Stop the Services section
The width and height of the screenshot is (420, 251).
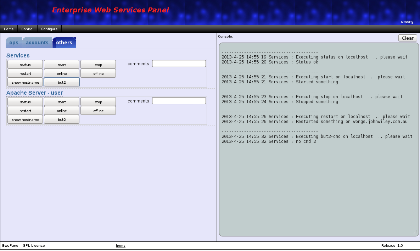98,64
